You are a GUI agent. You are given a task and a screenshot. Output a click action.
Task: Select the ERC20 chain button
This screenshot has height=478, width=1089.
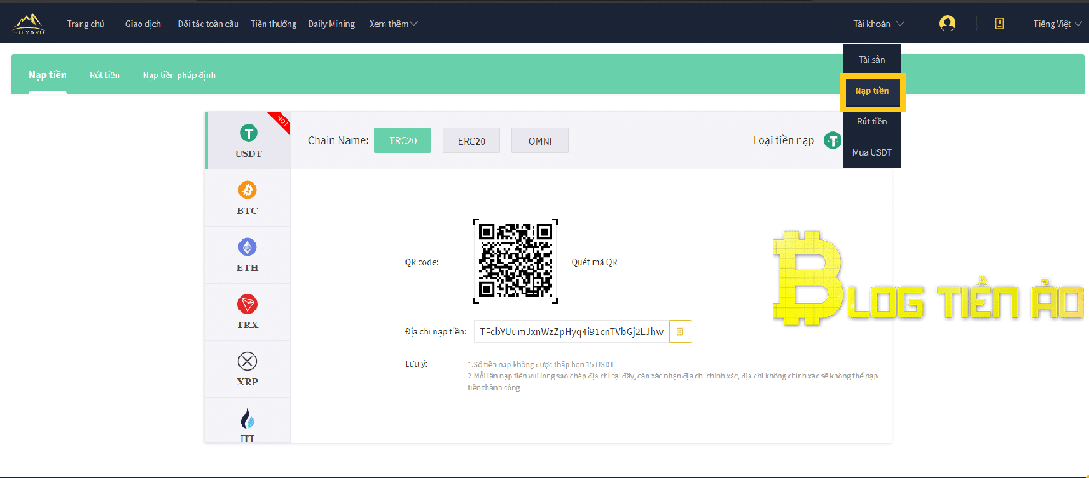click(471, 140)
